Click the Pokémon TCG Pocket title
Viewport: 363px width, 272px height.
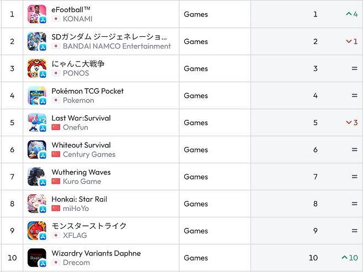coord(87,91)
